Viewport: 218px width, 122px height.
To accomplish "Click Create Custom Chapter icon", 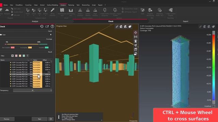I will [170, 10].
